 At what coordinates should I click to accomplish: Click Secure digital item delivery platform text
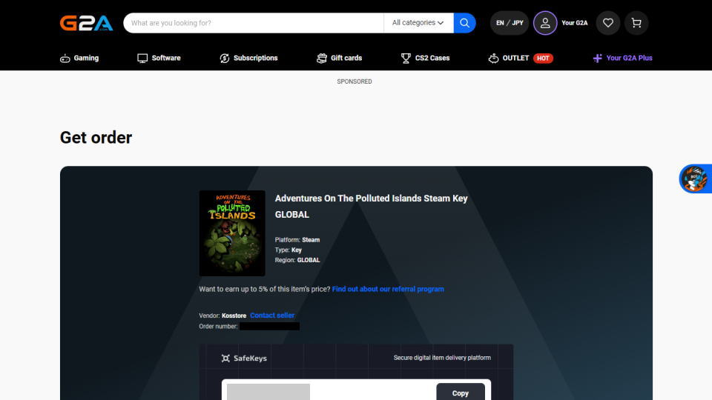tap(442, 358)
